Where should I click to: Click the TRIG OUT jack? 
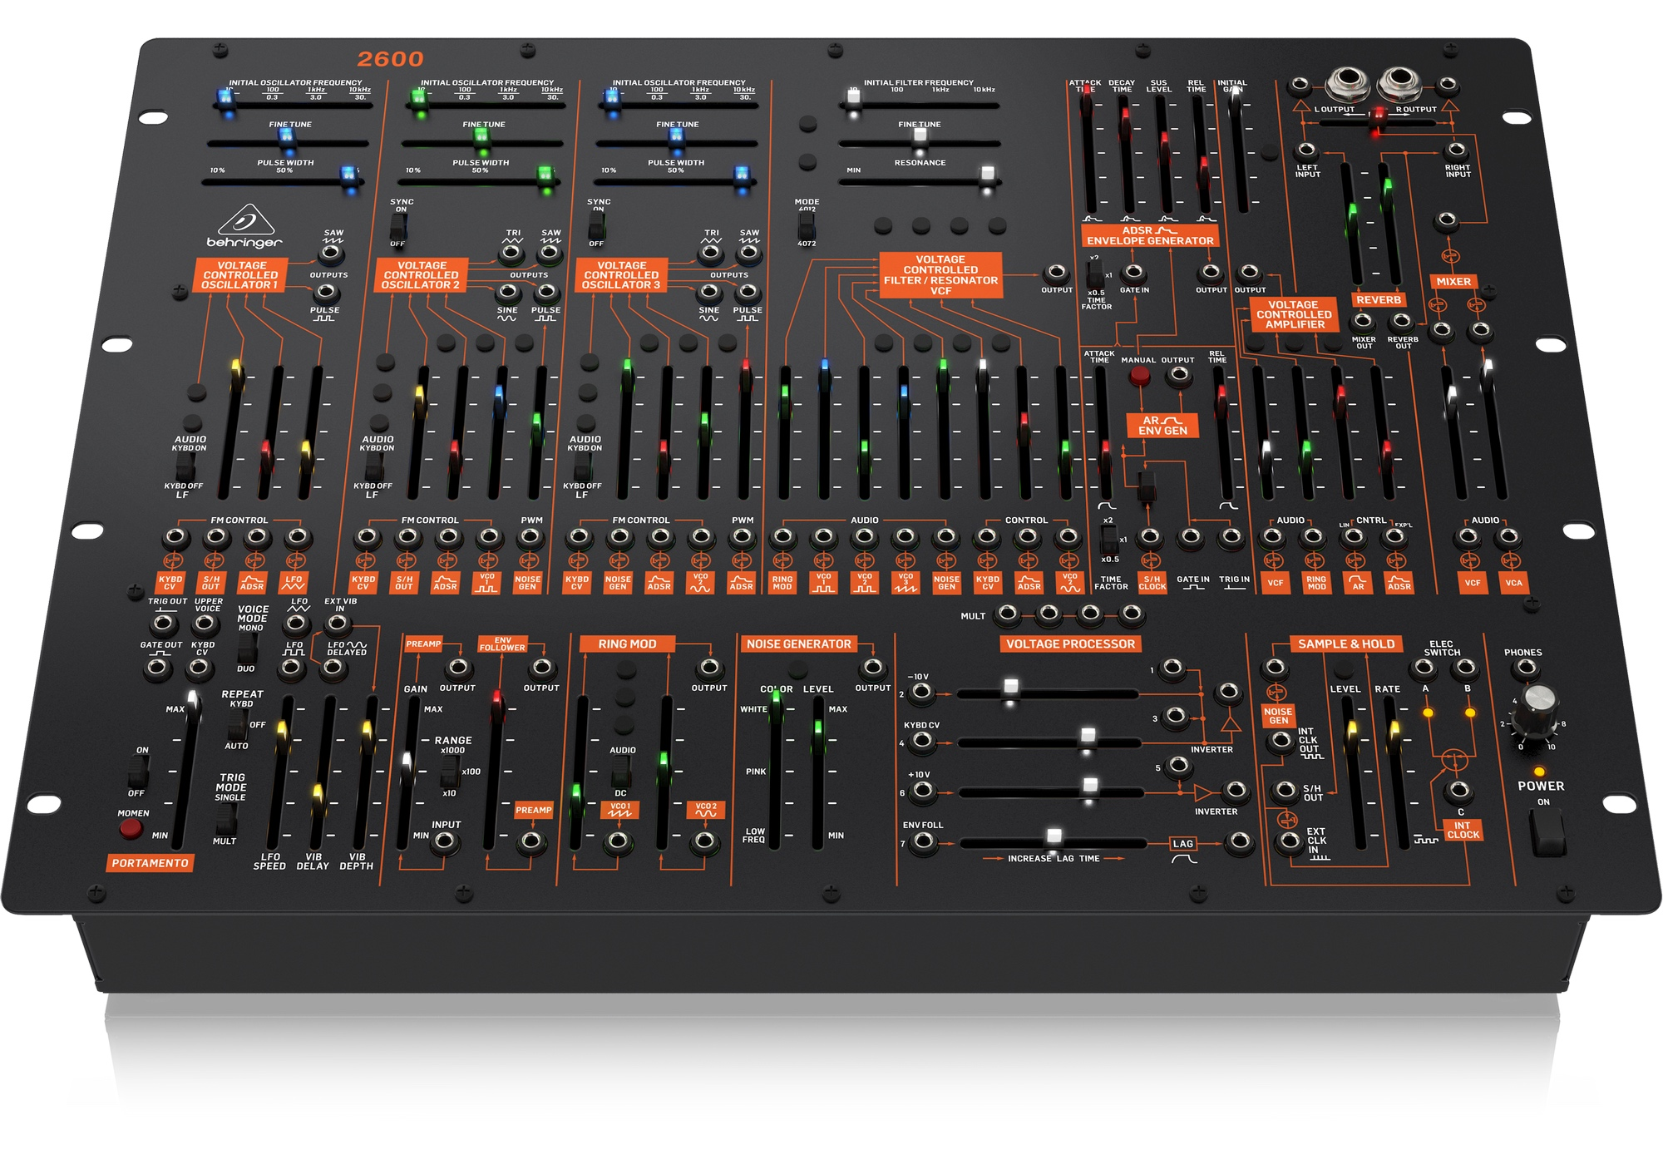pyautogui.click(x=164, y=623)
